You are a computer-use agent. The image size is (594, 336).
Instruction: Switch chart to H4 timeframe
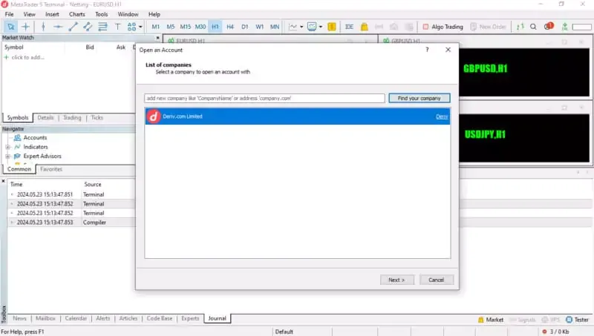pyautogui.click(x=230, y=27)
